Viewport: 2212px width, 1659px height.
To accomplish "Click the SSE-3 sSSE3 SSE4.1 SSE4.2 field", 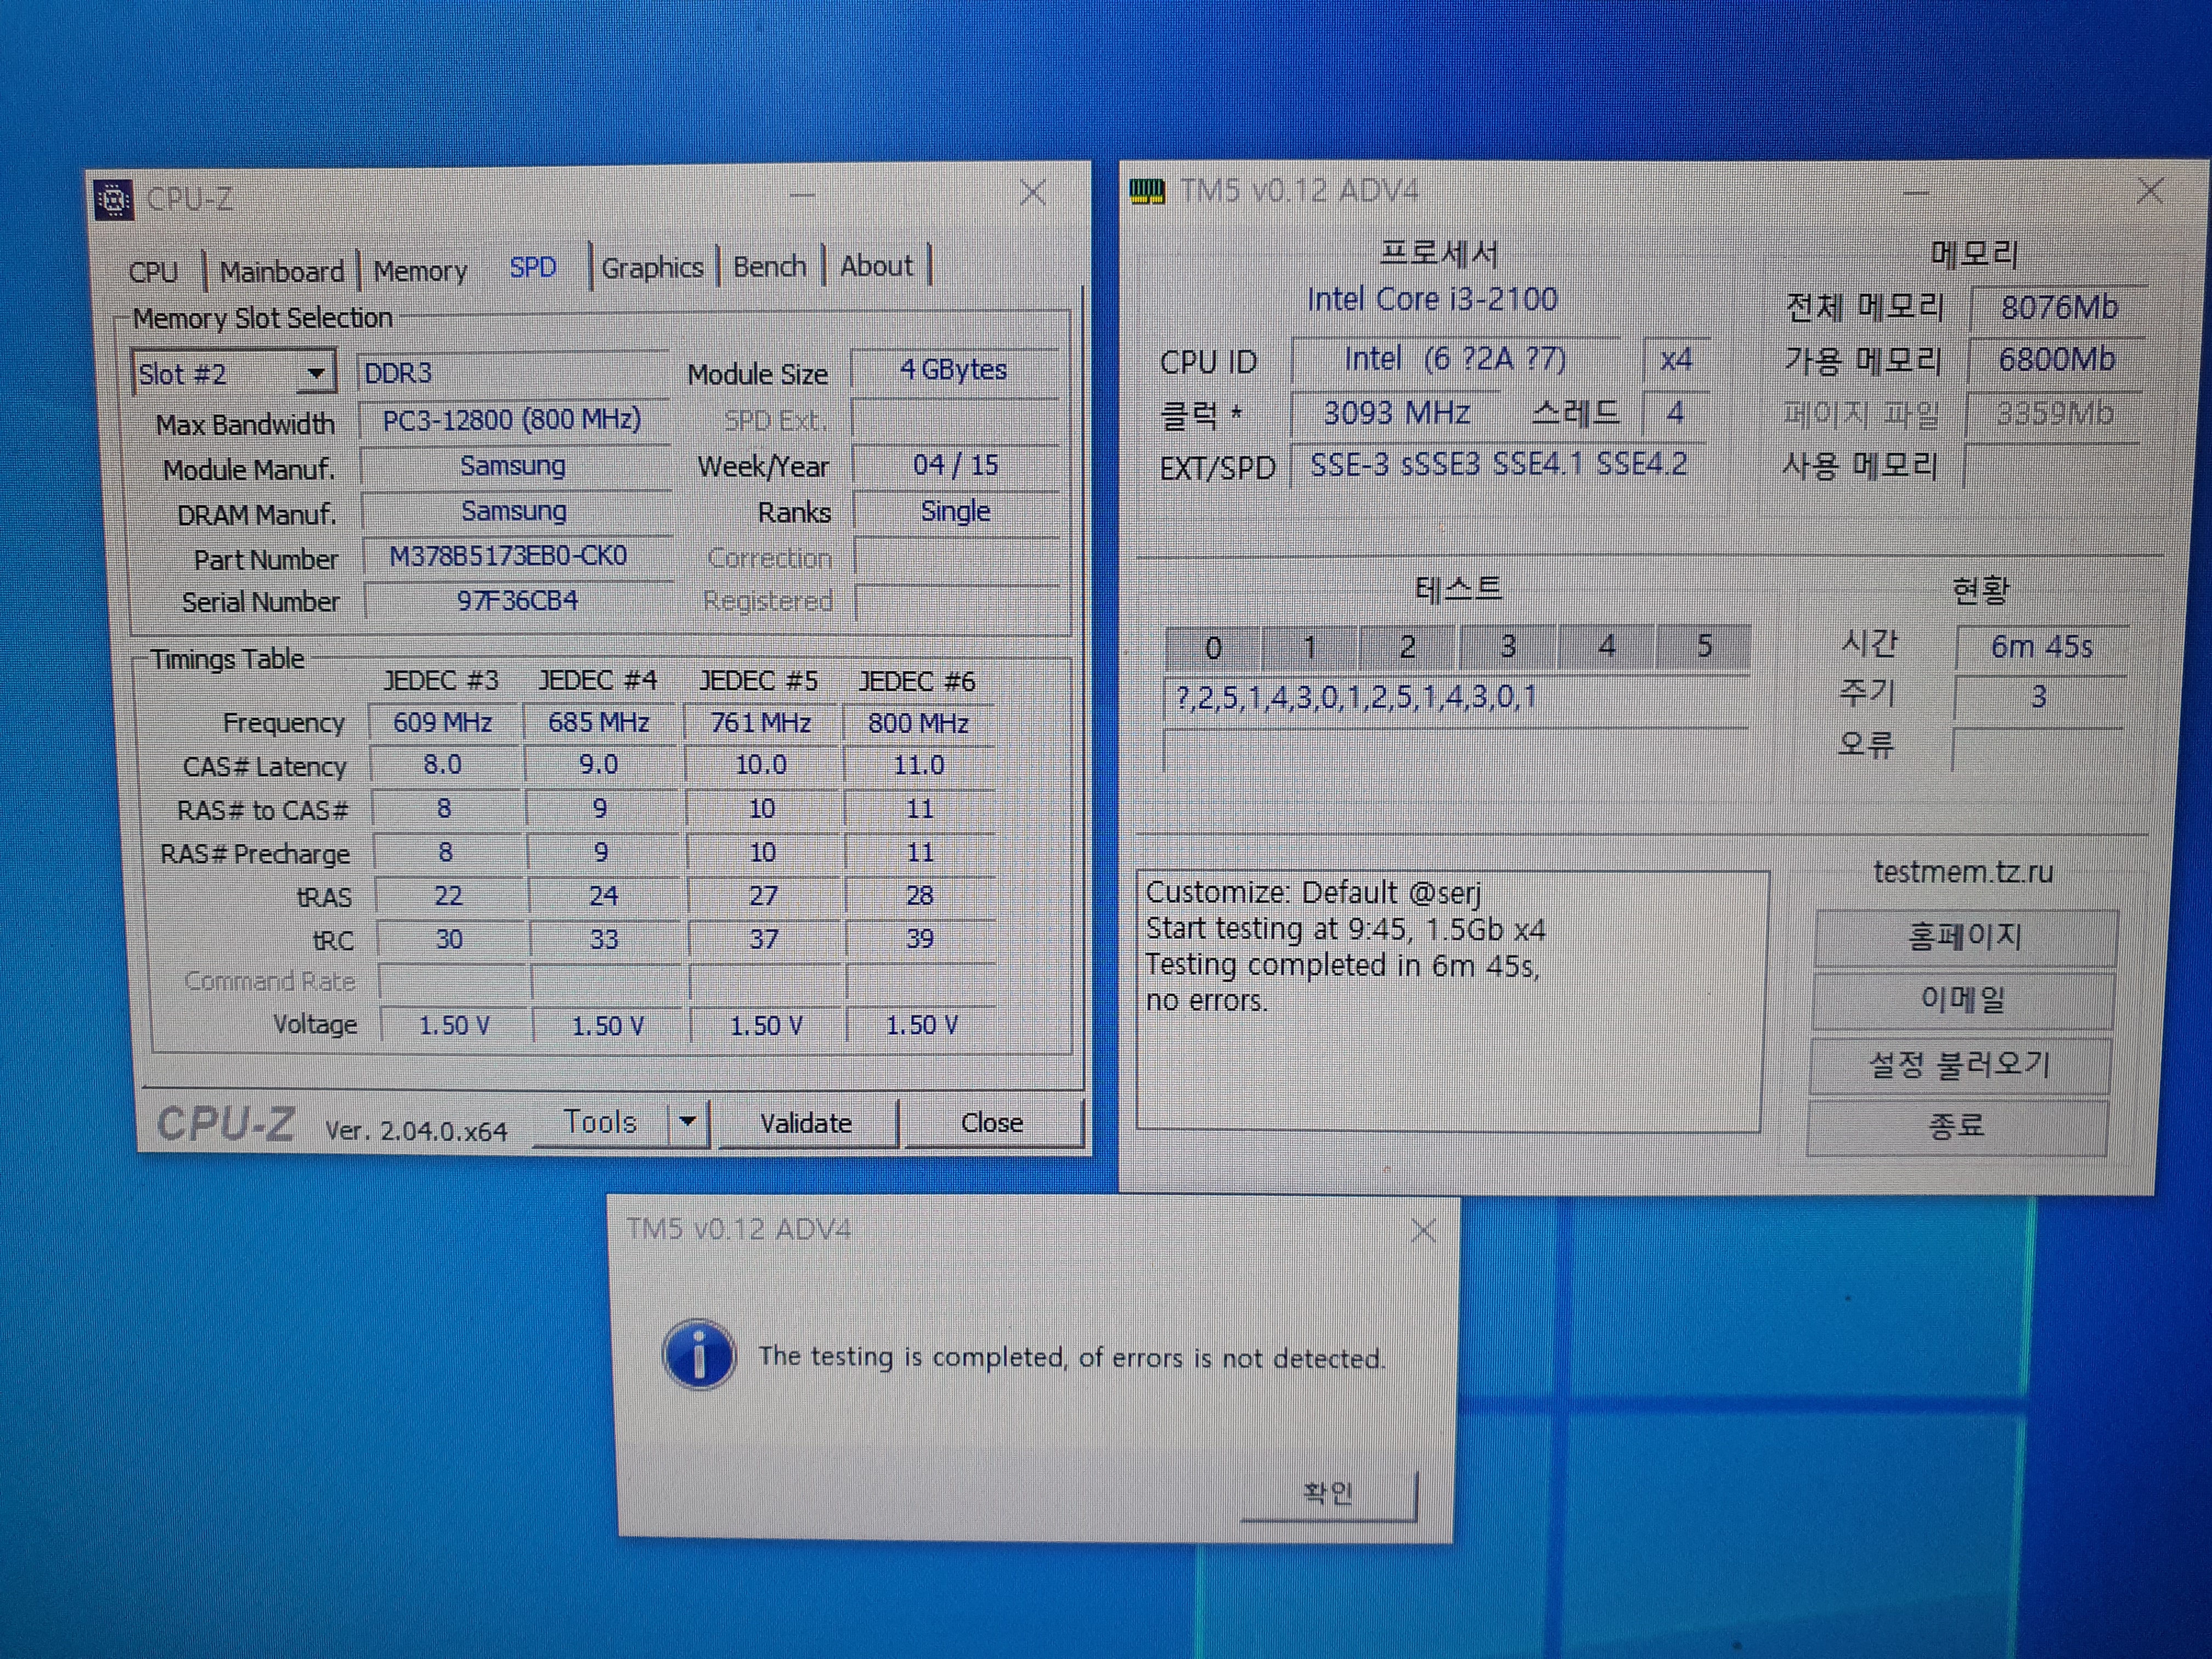I will tap(1498, 465).
